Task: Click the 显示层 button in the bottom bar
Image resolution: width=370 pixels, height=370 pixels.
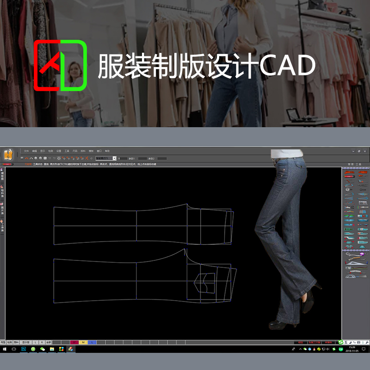Action: [x=26, y=342]
